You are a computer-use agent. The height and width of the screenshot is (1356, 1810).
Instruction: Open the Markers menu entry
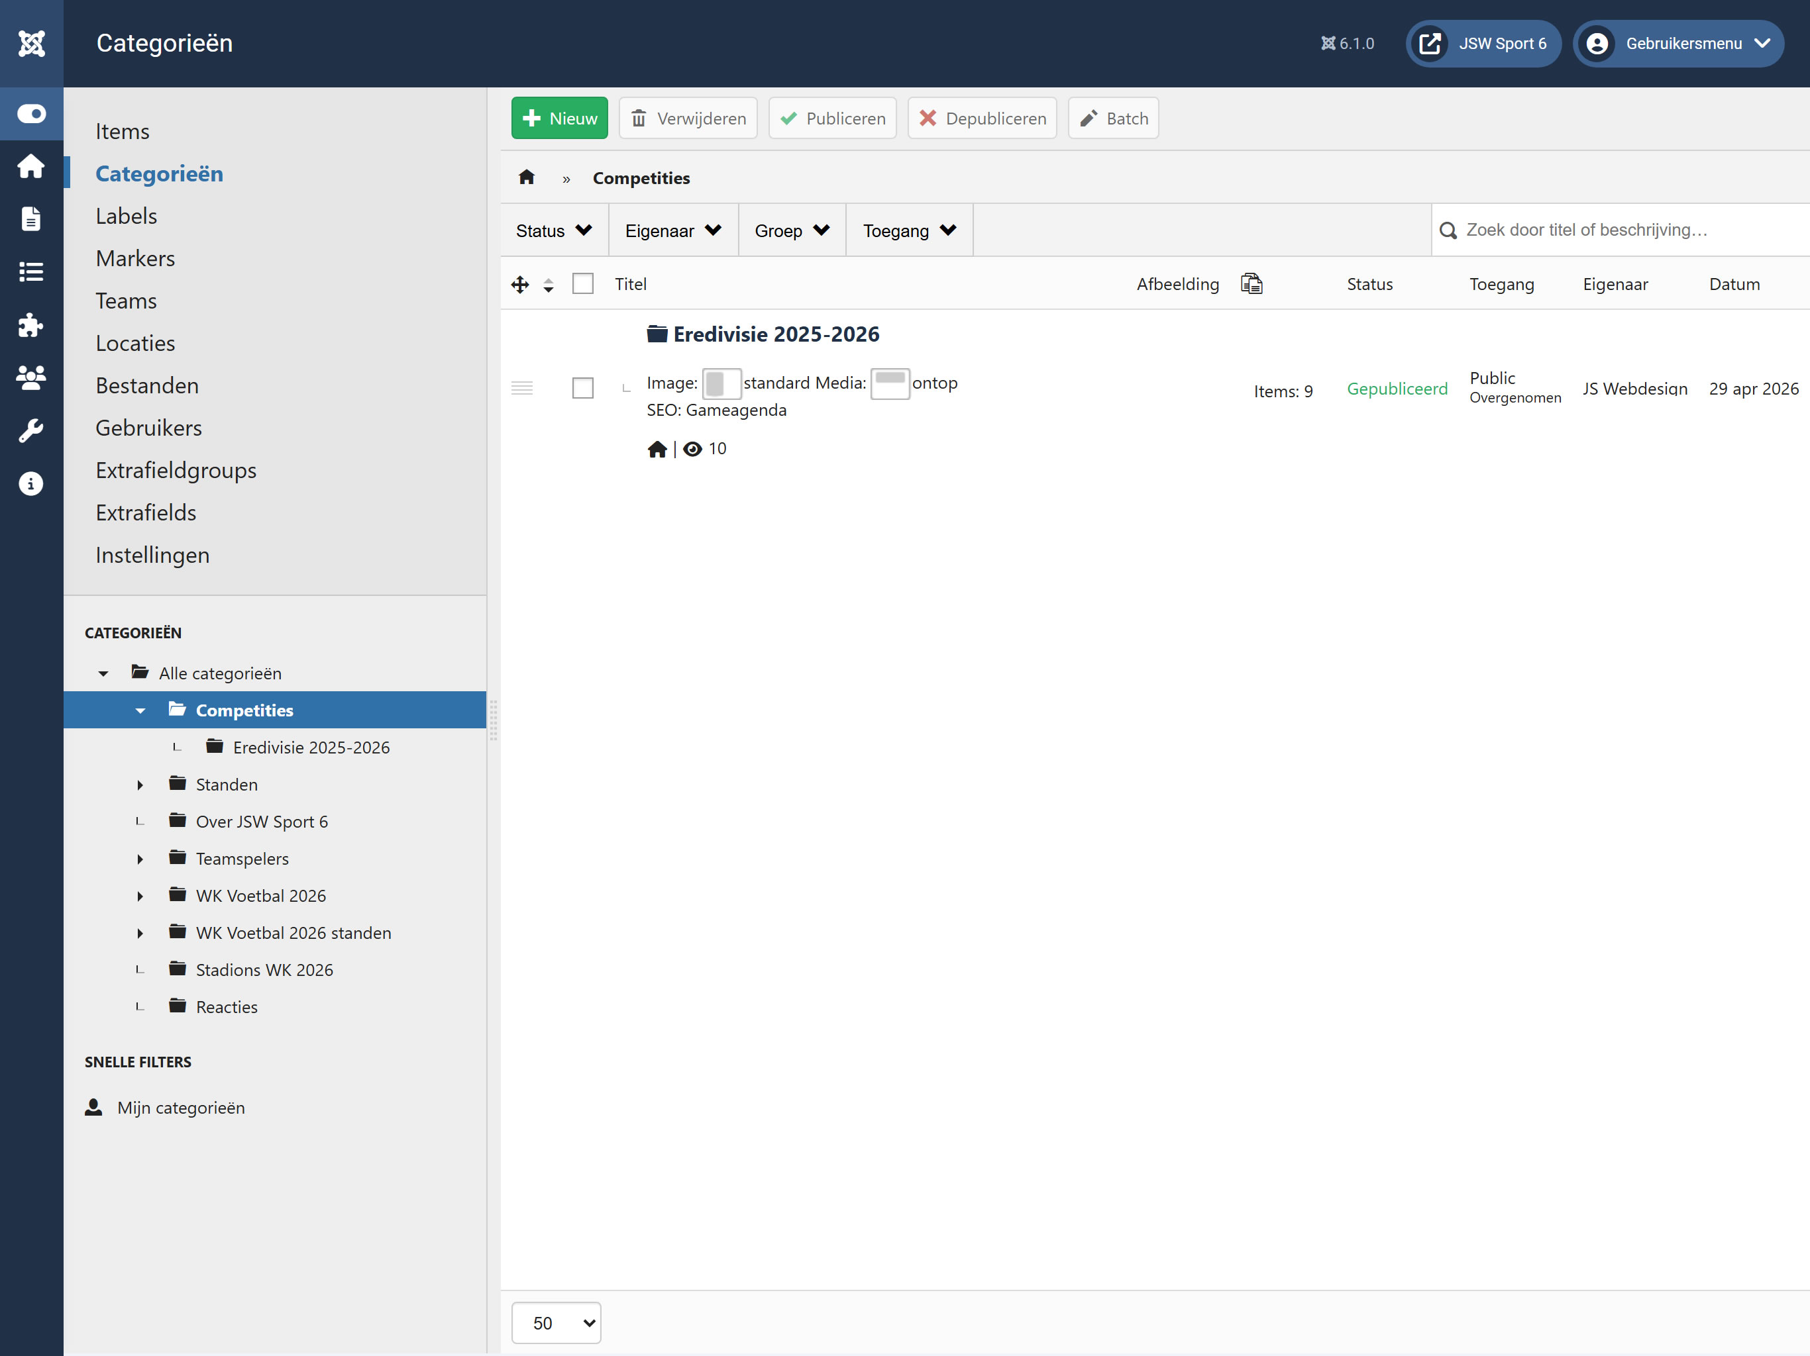pos(135,258)
